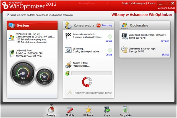Click 'Witamy w Ashampoo WinOptimizer' heading
The width and height of the screenshot is (177, 118).
tap(142, 15)
